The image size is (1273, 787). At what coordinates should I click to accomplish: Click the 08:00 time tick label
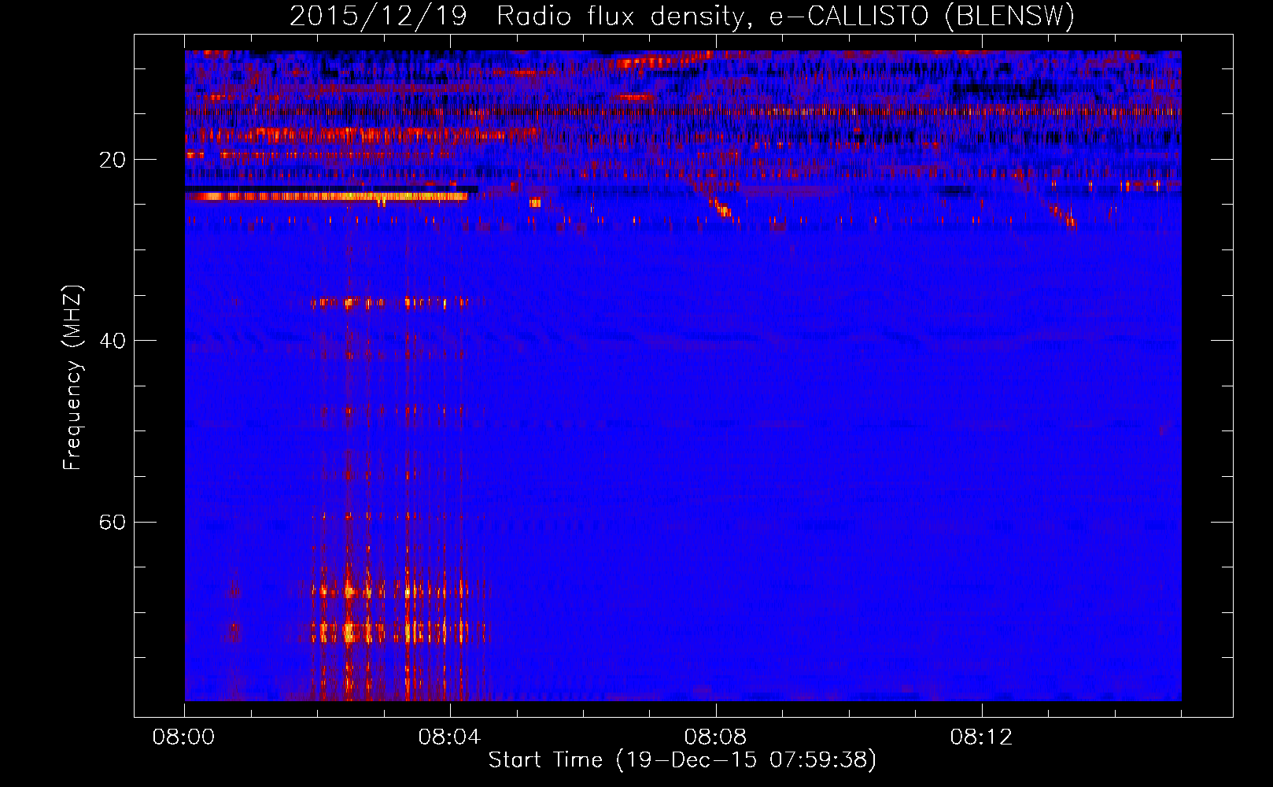(184, 737)
